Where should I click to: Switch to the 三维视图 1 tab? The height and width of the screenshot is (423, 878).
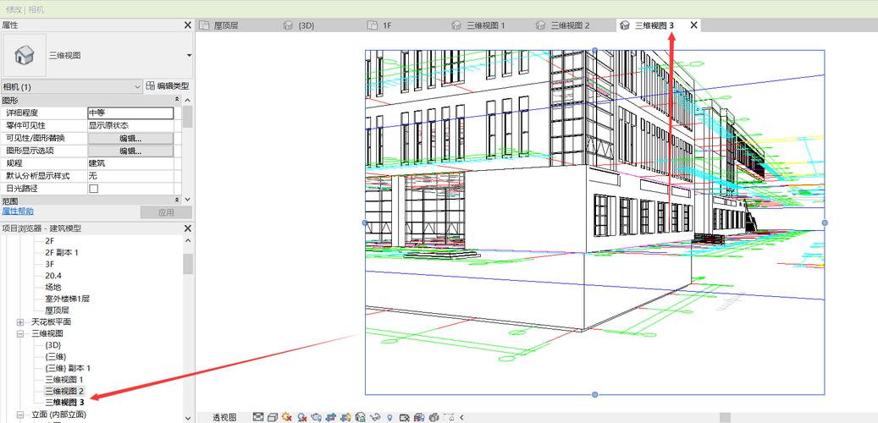pyautogui.click(x=485, y=25)
